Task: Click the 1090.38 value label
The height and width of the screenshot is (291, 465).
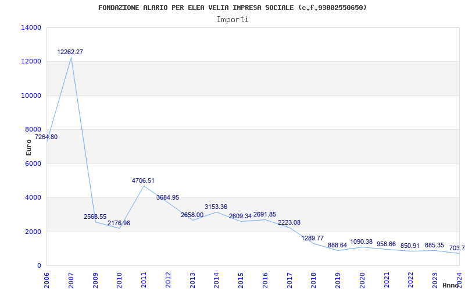Action: pos(361,242)
